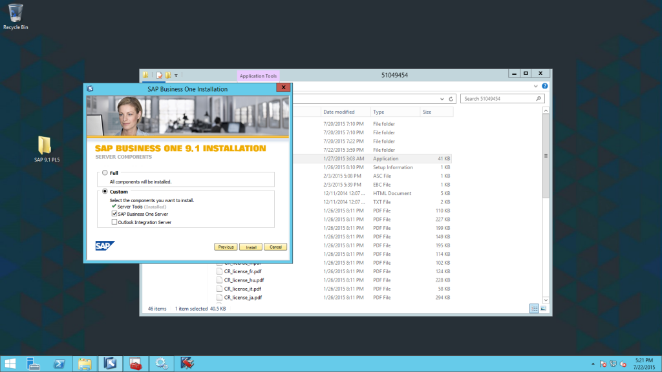Open Customize Quick Access Toolbar dropdown

coord(176,76)
